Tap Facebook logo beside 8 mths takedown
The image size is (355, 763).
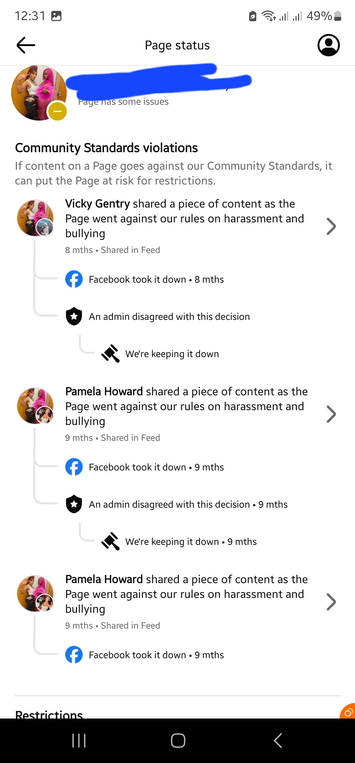tap(74, 279)
